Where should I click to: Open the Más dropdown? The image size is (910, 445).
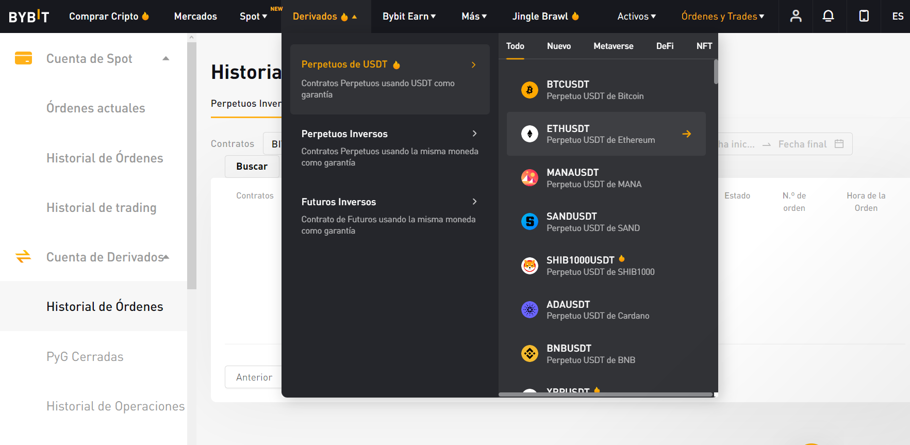474,17
